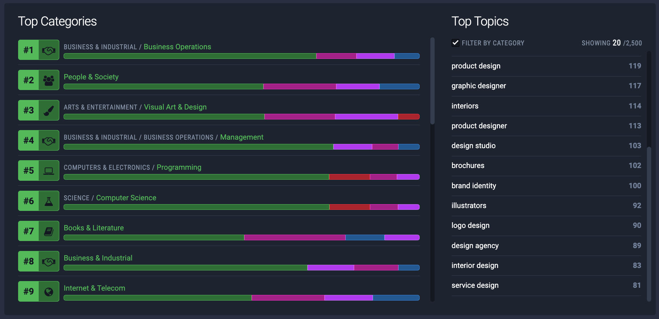Click the handshake icon beside the Management category
Image resolution: width=659 pixels, height=319 pixels.
(x=49, y=140)
